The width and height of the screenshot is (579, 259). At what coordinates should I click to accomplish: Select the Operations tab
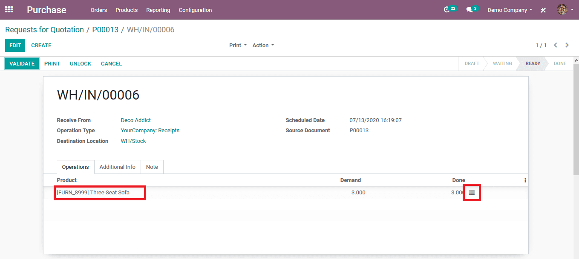(x=75, y=167)
